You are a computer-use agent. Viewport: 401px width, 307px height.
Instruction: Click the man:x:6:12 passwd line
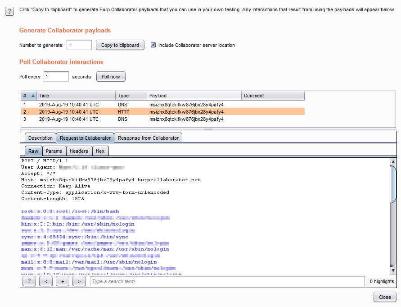pos(95,249)
